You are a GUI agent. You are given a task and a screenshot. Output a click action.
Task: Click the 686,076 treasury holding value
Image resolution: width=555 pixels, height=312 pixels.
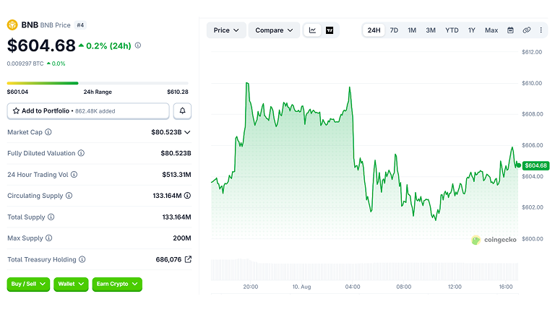[168, 259]
